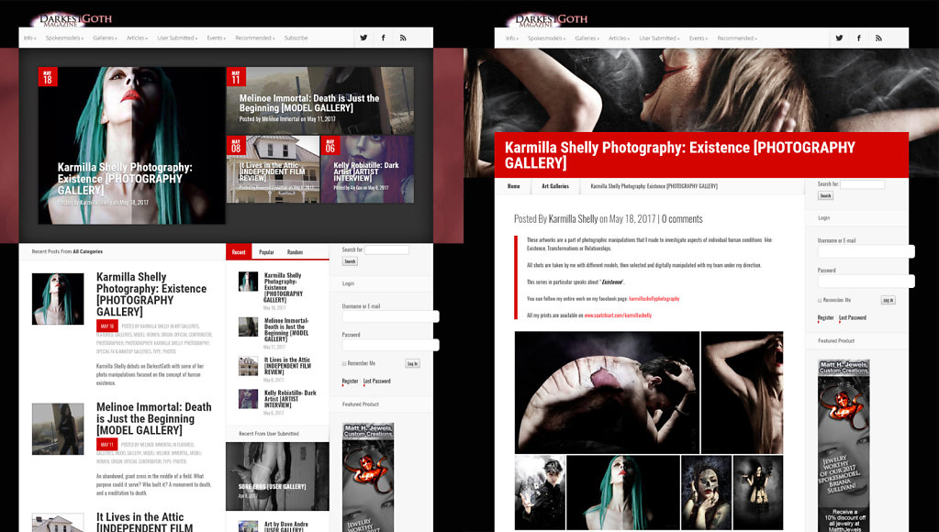Open large gallery photo of crouching man
The width and height of the screenshot is (939, 532).
tap(607, 393)
